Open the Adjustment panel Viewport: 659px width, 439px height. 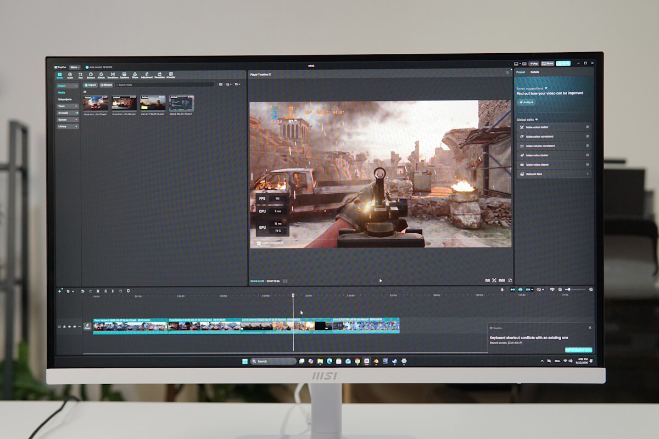tap(147, 75)
